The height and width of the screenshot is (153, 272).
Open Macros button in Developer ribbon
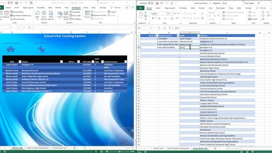(x=6, y=14)
